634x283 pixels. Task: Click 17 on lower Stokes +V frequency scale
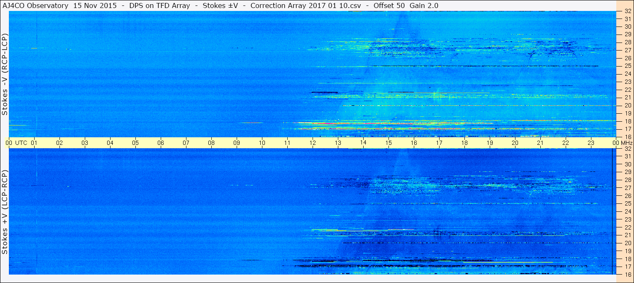(x=627, y=267)
